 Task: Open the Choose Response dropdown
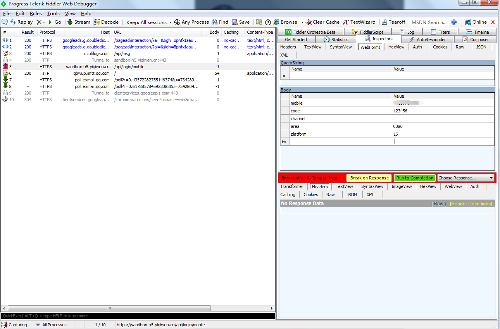(x=466, y=178)
